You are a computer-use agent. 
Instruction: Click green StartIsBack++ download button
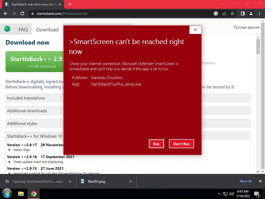pos(35,62)
